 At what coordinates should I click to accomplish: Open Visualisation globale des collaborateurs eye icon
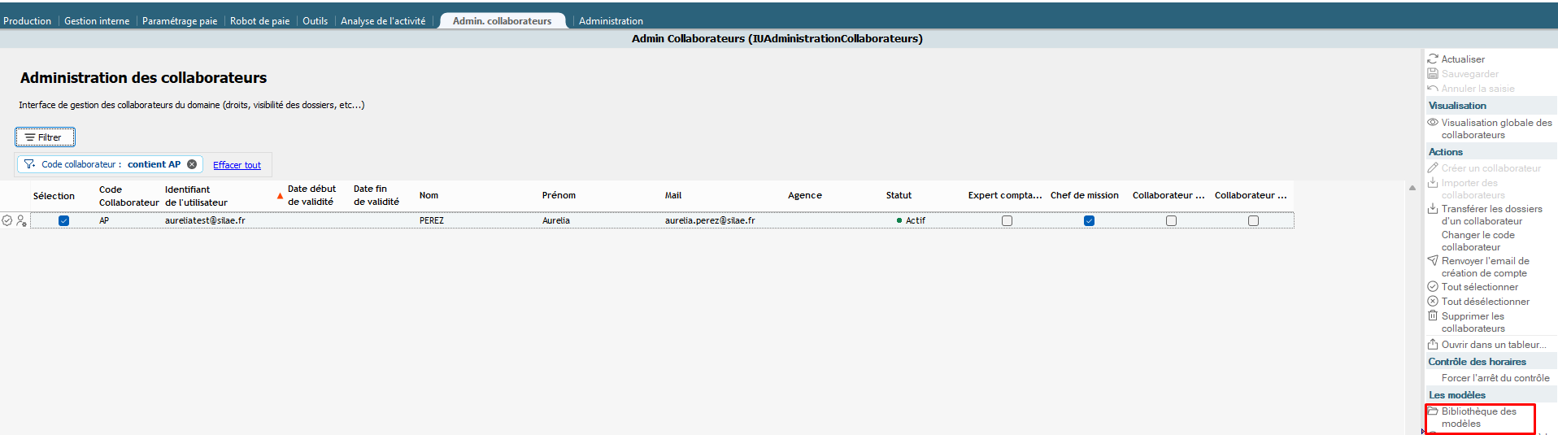1433,123
